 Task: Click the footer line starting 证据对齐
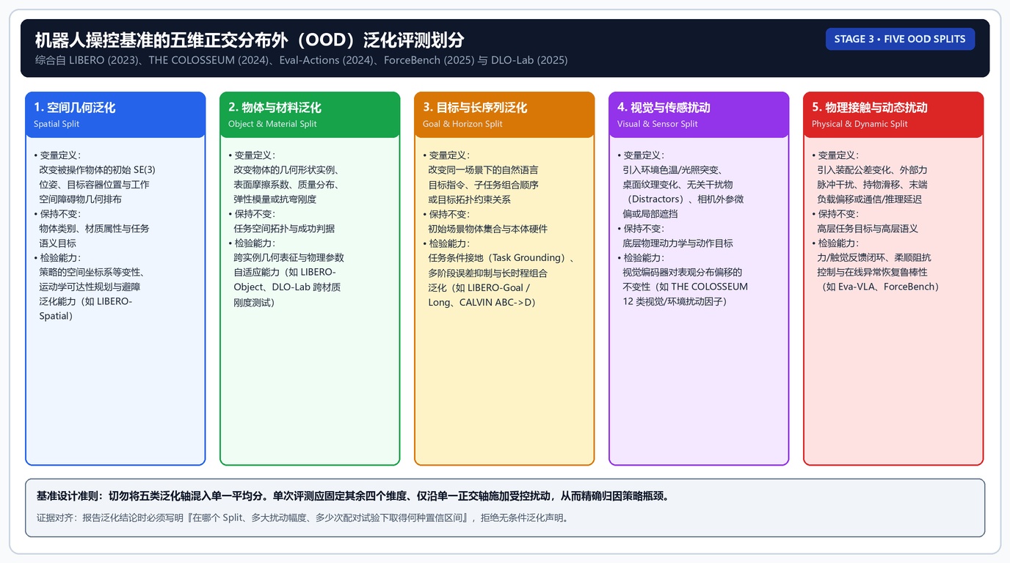(x=302, y=518)
